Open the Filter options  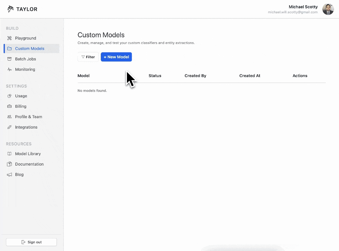tap(88, 57)
